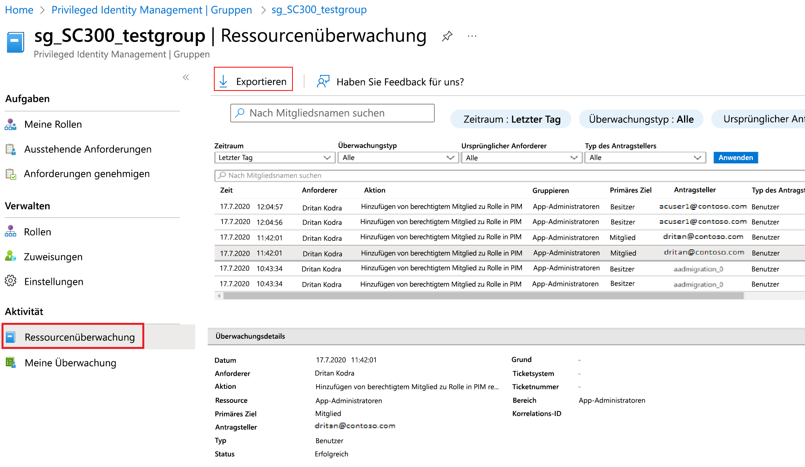The image size is (805, 467).
Task: Go to Rollen under Verwalten
Action: pos(37,232)
